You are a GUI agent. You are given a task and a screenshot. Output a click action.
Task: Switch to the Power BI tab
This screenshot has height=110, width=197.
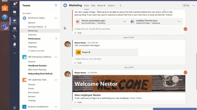pyautogui.click(x=101, y=5)
